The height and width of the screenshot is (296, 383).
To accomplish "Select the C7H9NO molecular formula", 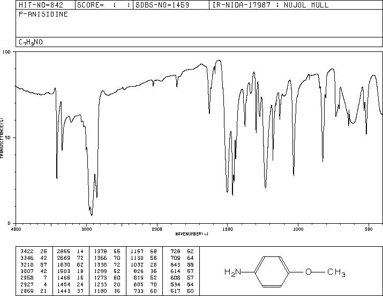I will [31, 42].
